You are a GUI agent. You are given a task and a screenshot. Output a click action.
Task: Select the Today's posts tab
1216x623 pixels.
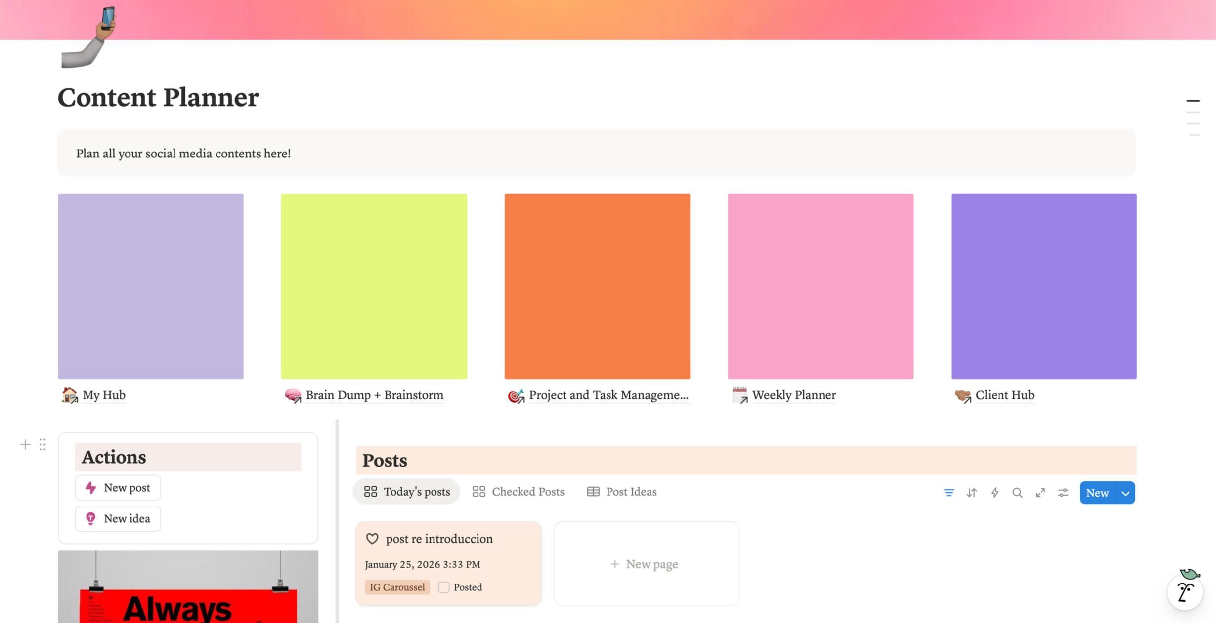pyautogui.click(x=407, y=492)
